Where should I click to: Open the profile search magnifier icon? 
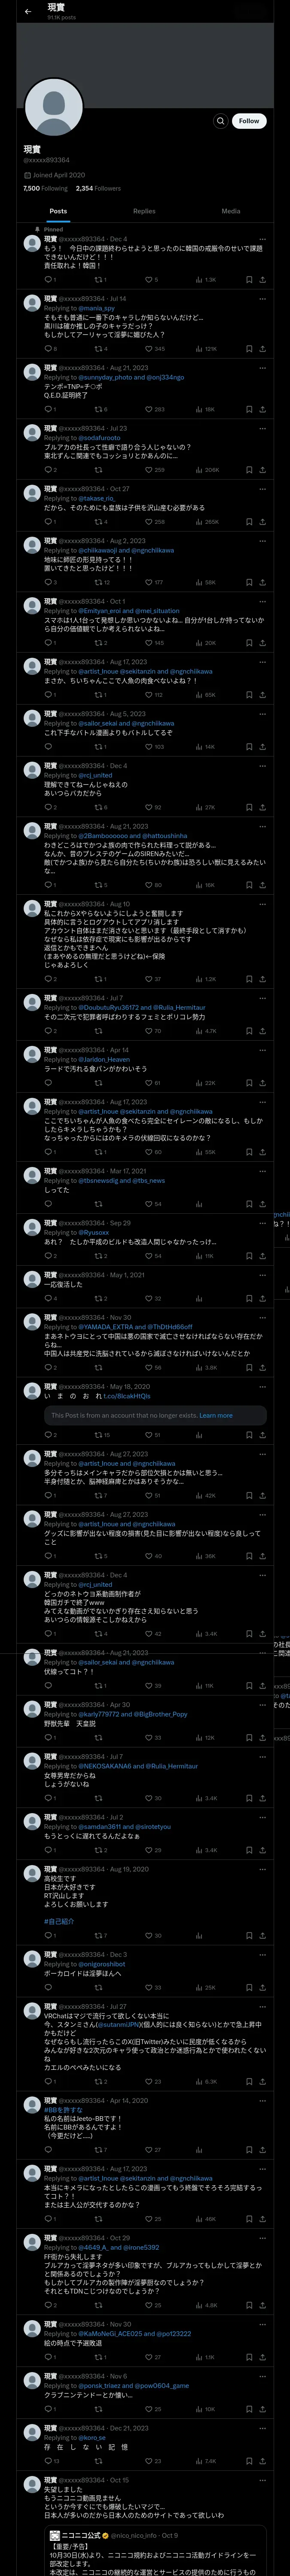coord(220,121)
